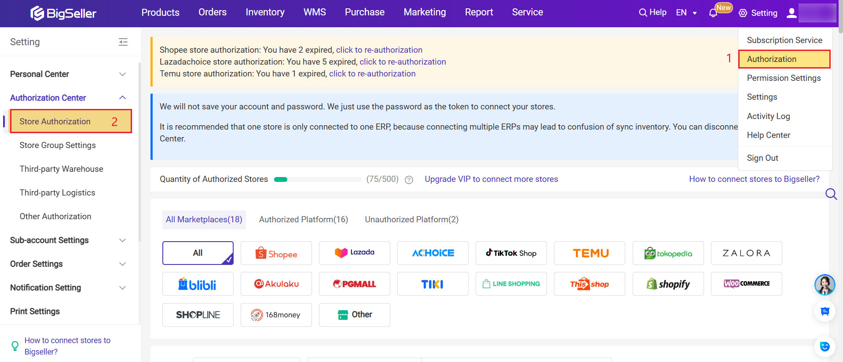843x362 pixels.
Task: Open the notification bell icon
Action: click(x=713, y=13)
